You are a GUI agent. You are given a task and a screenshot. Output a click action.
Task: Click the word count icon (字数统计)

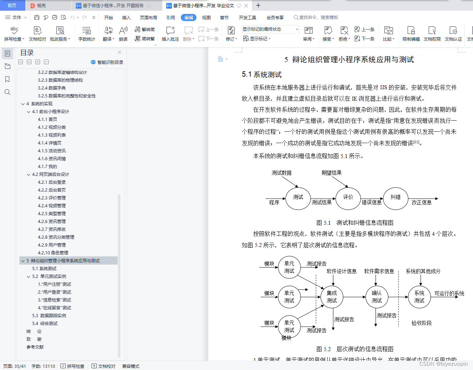(x=86, y=34)
